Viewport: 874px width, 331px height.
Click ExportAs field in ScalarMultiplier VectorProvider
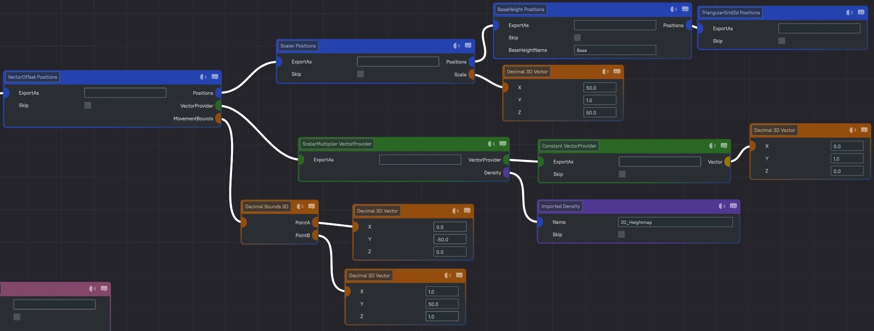click(420, 160)
